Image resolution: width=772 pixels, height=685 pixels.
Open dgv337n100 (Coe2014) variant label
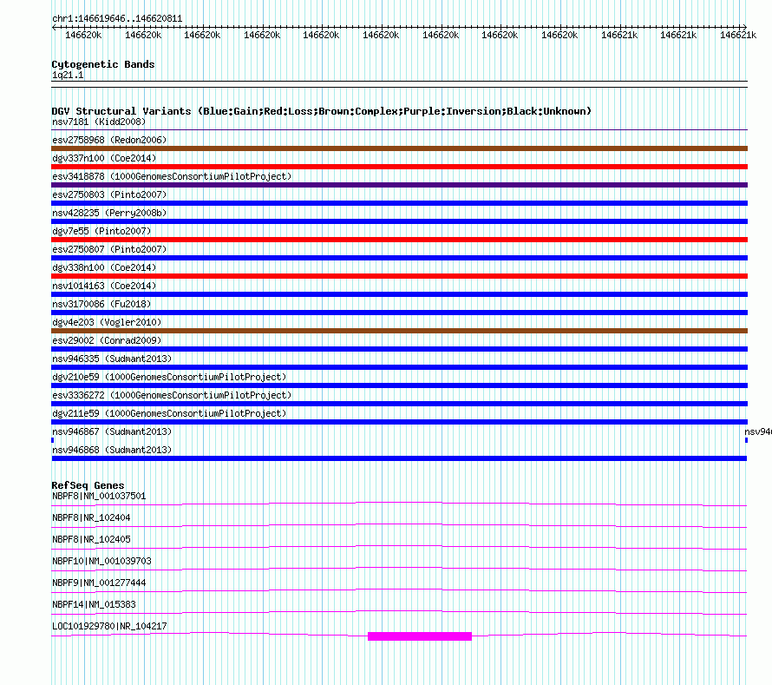click(x=104, y=158)
